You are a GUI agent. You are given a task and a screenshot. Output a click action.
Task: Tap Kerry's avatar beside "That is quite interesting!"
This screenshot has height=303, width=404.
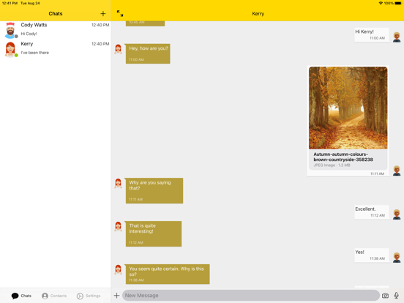[x=119, y=226]
